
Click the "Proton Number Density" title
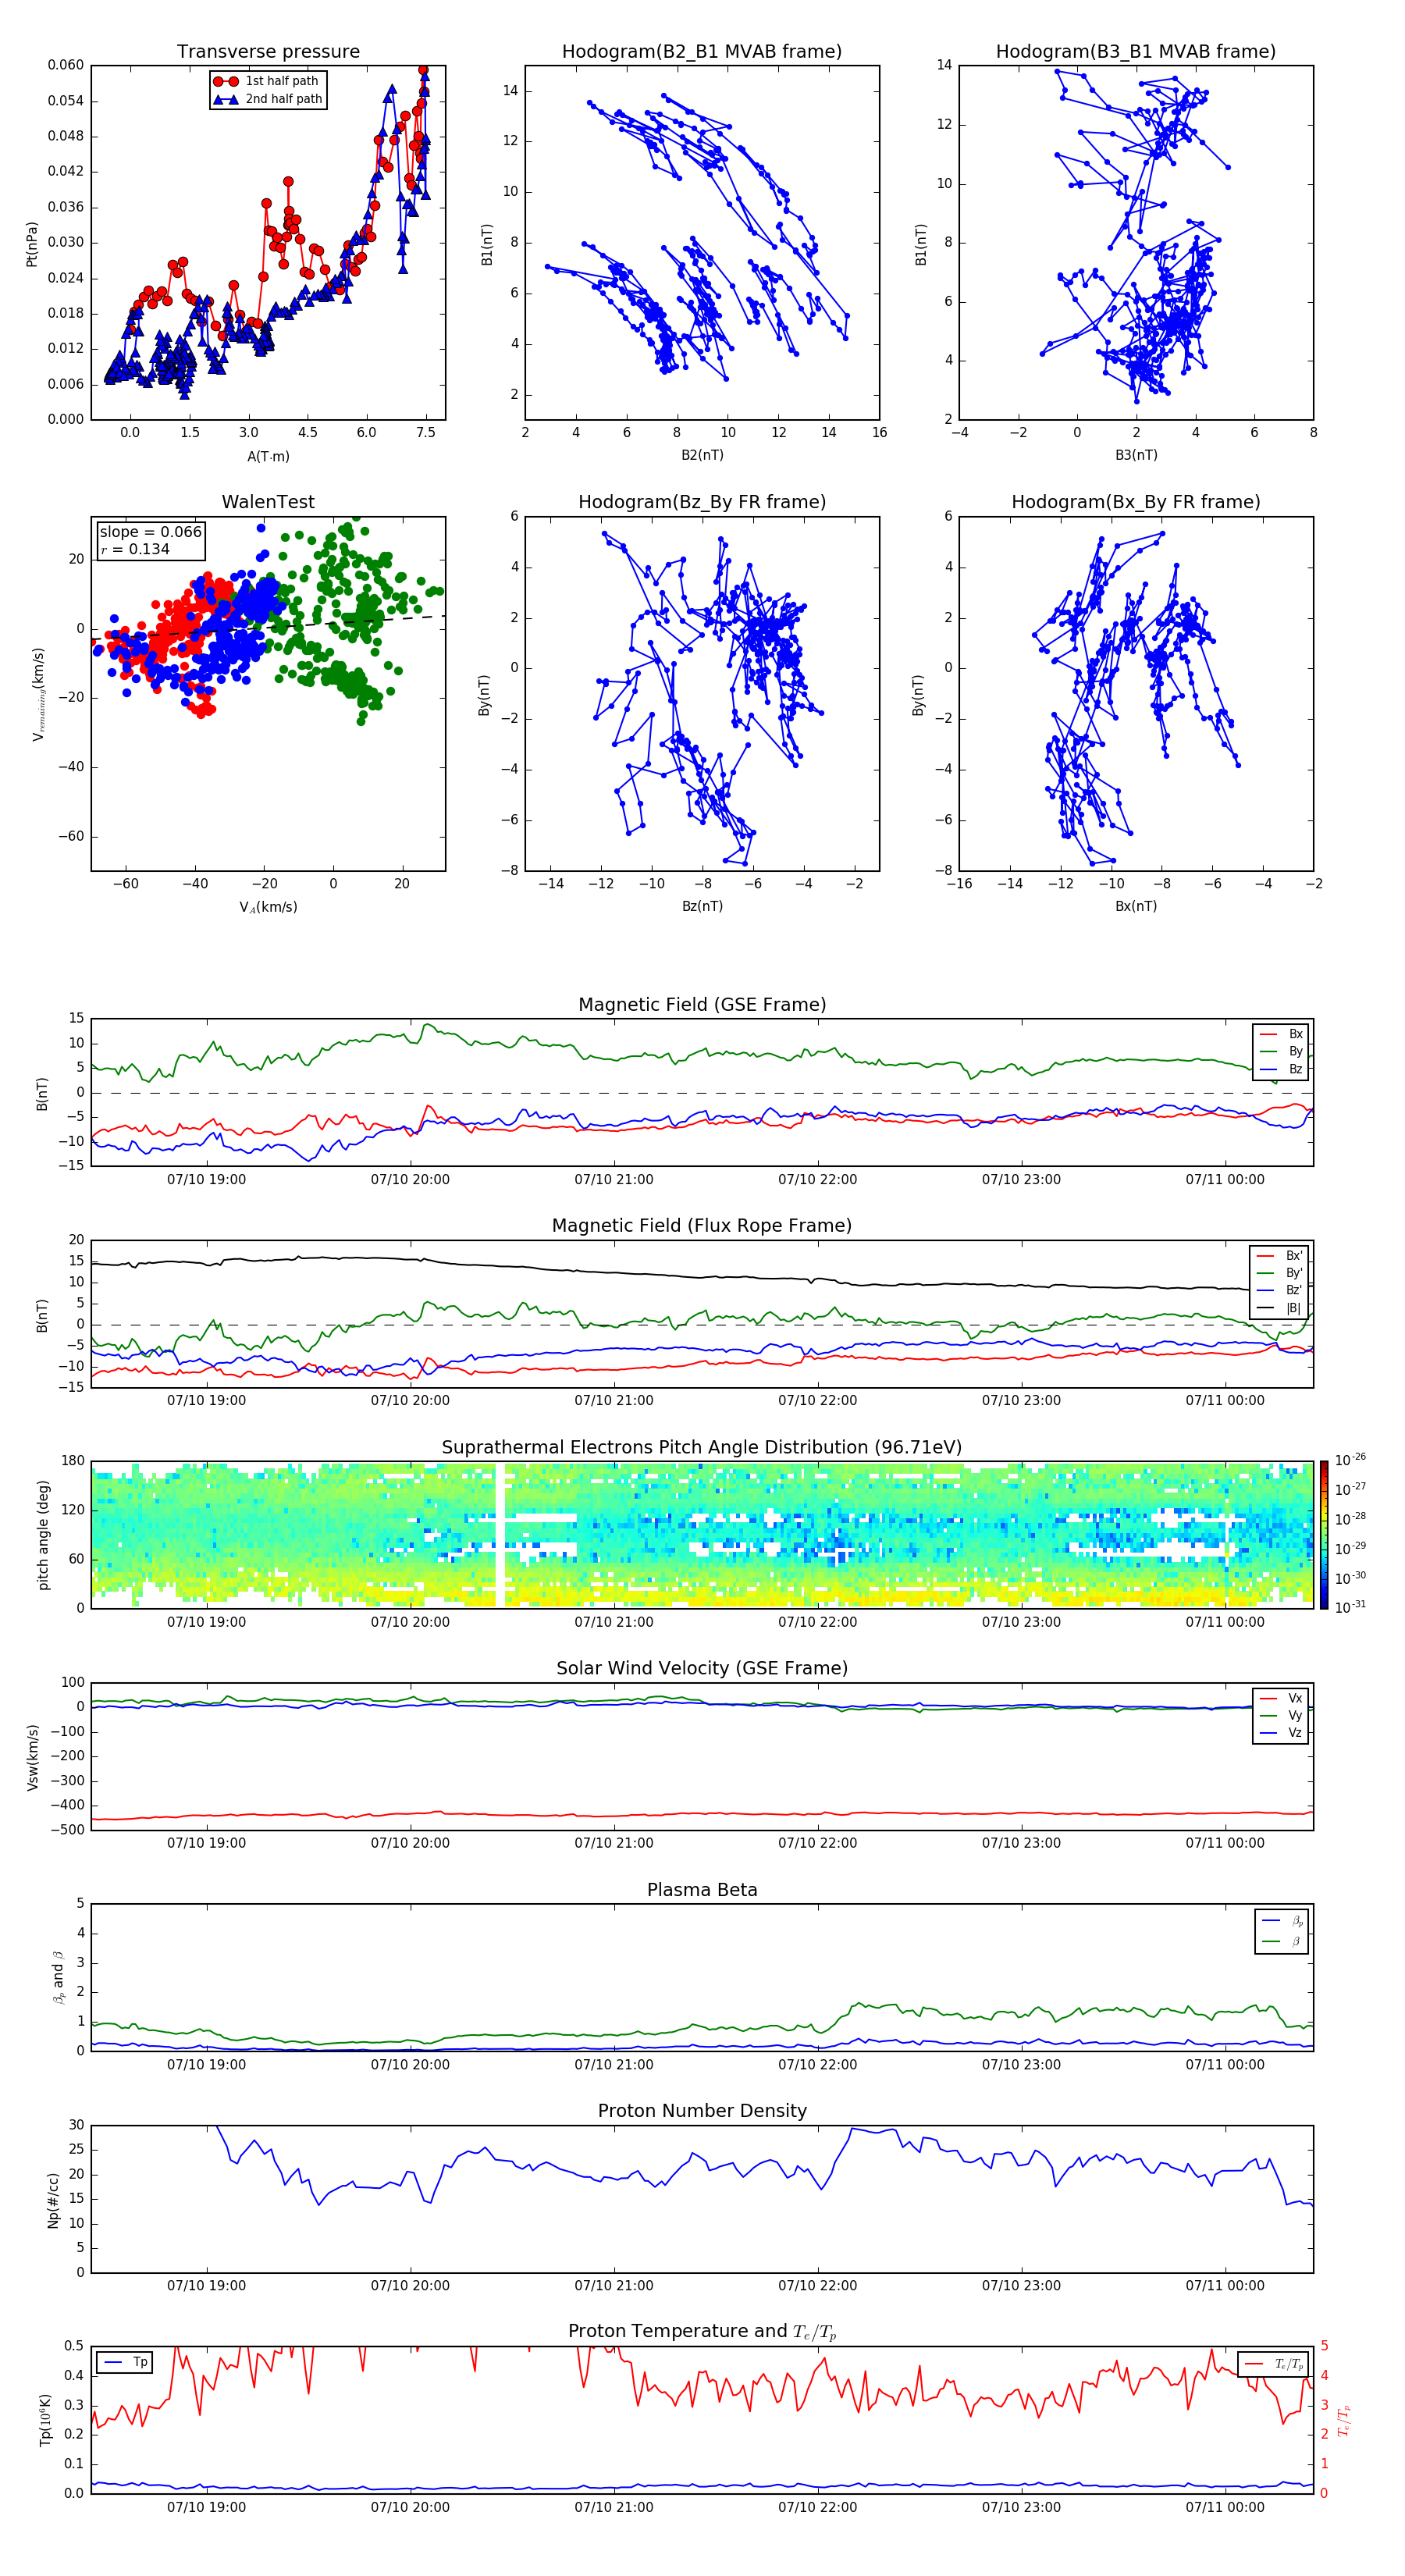pyautogui.click(x=702, y=2111)
